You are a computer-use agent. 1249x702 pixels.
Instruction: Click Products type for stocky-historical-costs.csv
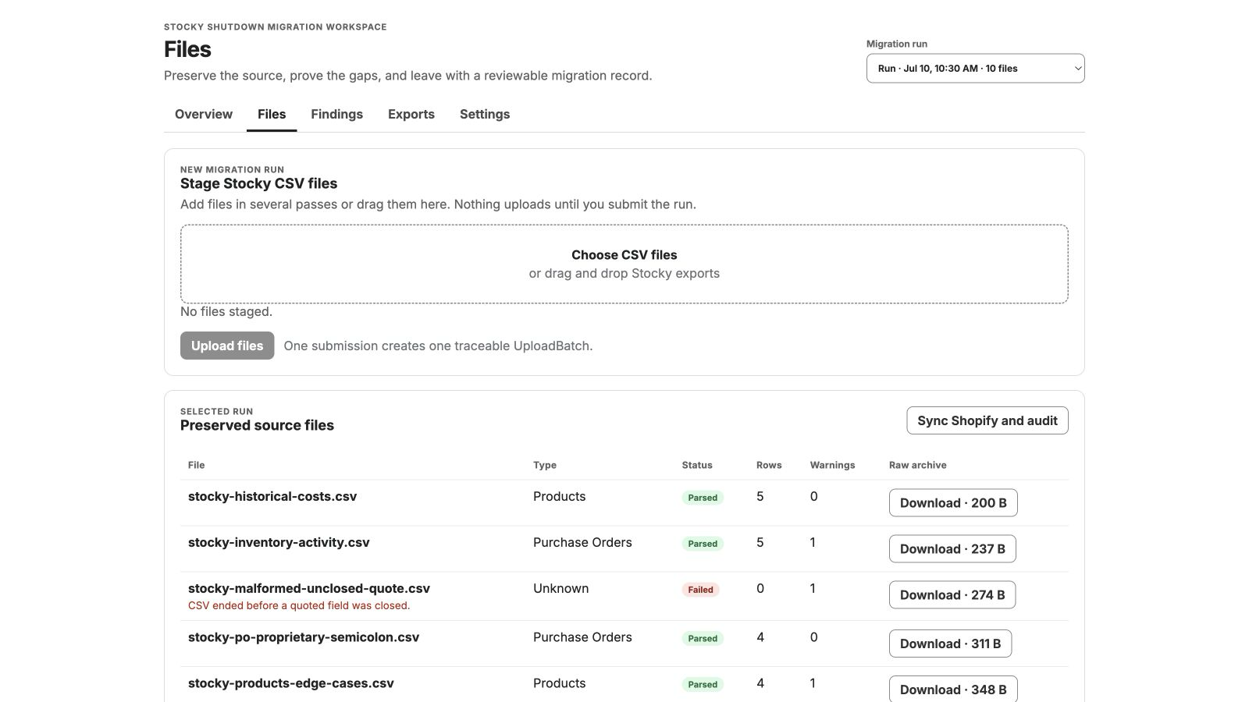click(559, 496)
